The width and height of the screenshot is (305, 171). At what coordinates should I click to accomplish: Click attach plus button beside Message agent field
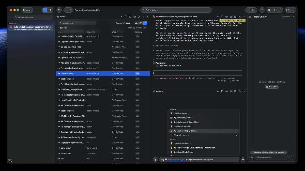[252, 157]
